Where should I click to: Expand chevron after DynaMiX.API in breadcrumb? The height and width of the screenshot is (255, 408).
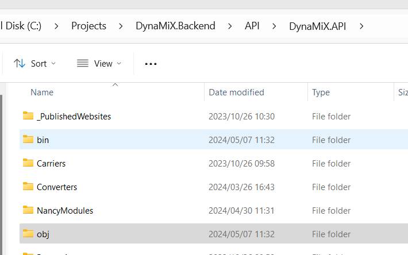[x=361, y=26]
